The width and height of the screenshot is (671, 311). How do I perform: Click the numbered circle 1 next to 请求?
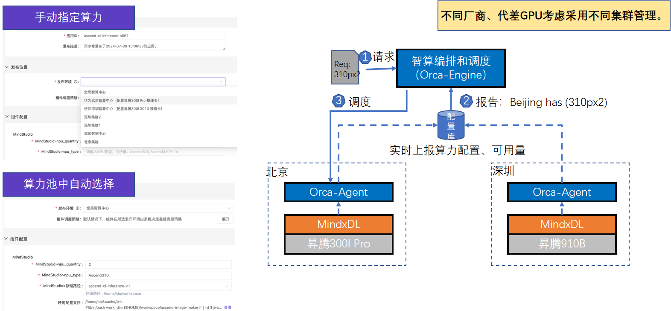[x=365, y=57]
